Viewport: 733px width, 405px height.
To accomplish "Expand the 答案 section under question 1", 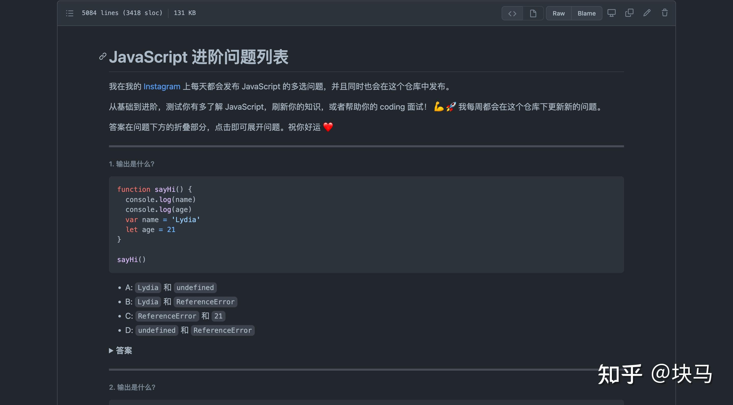I will coord(120,350).
